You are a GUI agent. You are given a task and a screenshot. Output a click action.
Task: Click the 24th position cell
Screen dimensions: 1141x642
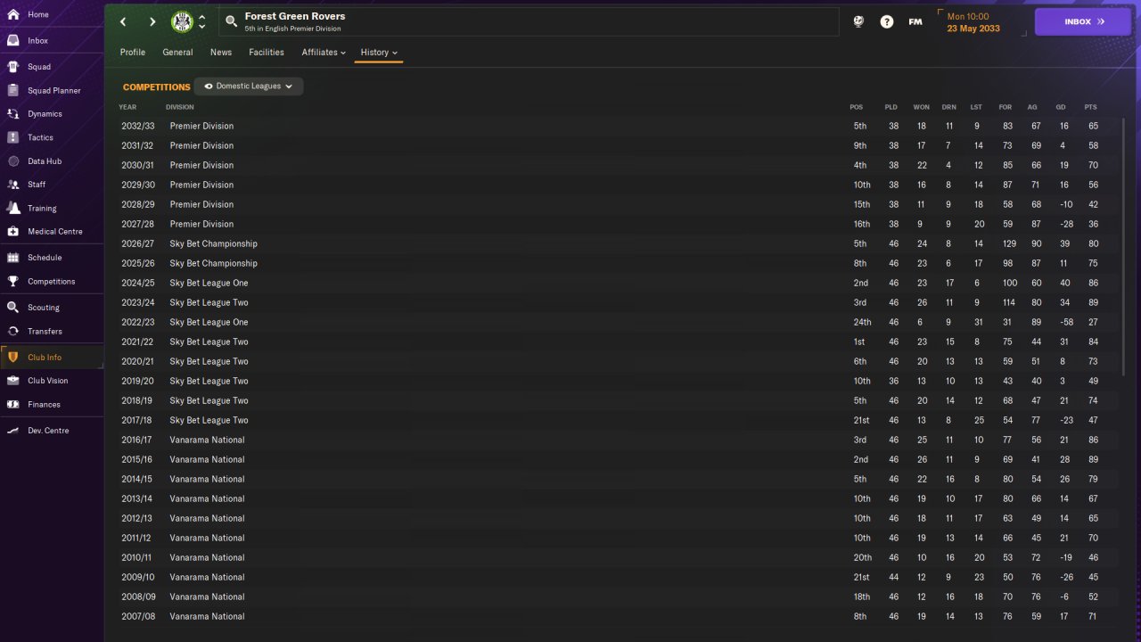[x=862, y=323]
